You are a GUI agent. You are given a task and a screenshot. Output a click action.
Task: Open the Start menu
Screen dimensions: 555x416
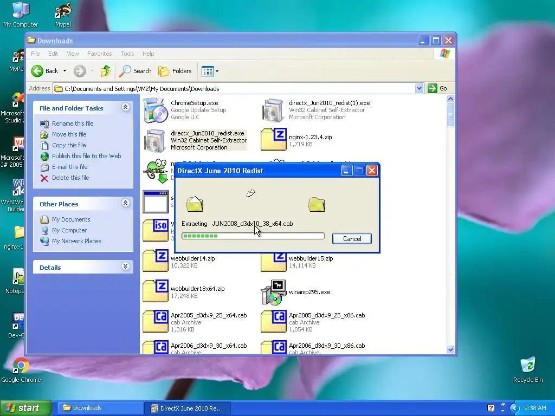(x=26, y=408)
